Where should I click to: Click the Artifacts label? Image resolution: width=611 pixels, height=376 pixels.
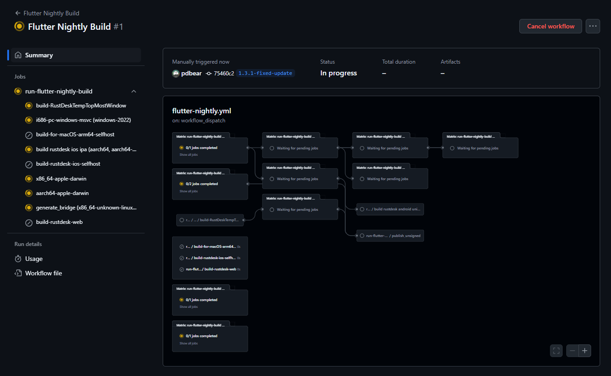451,62
